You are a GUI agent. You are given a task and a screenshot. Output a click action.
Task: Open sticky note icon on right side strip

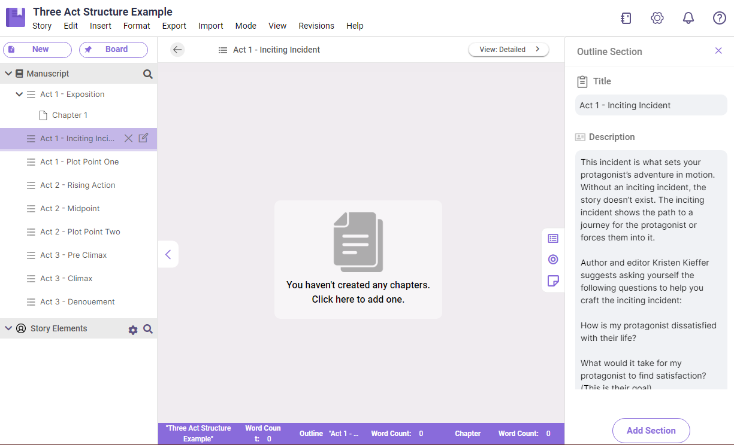point(553,281)
